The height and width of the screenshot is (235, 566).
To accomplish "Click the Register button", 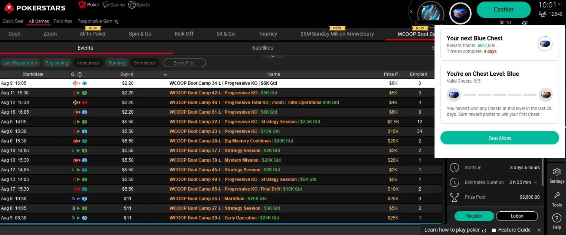I will click(x=474, y=216).
